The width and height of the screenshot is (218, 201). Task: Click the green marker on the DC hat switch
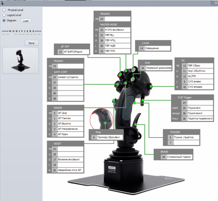pyautogui.click(x=151, y=86)
